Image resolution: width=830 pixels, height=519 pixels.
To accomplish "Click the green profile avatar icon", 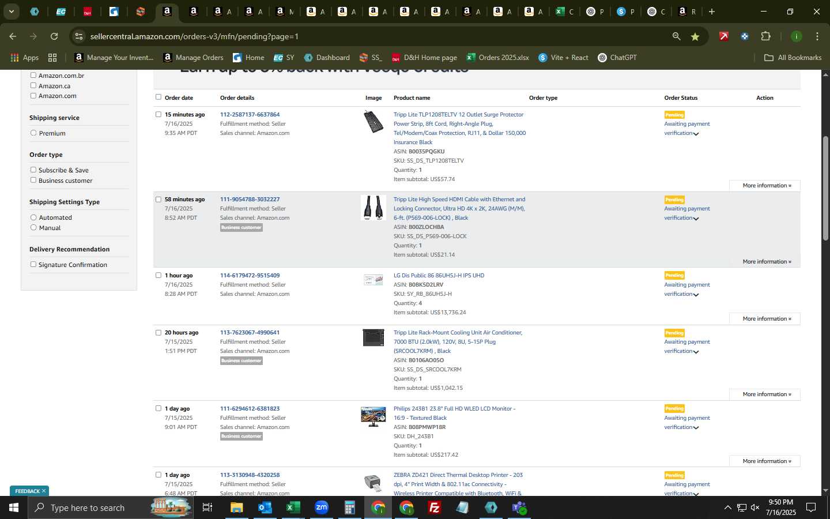I will click(x=796, y=36).
